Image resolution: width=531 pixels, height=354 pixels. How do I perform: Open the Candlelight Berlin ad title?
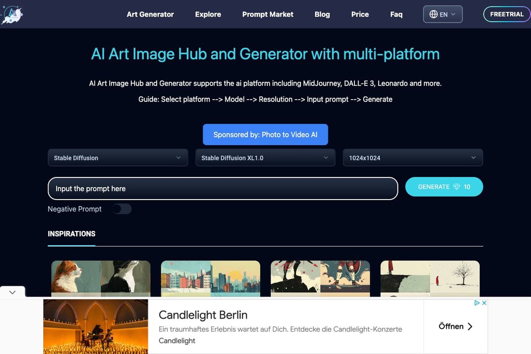203,315
